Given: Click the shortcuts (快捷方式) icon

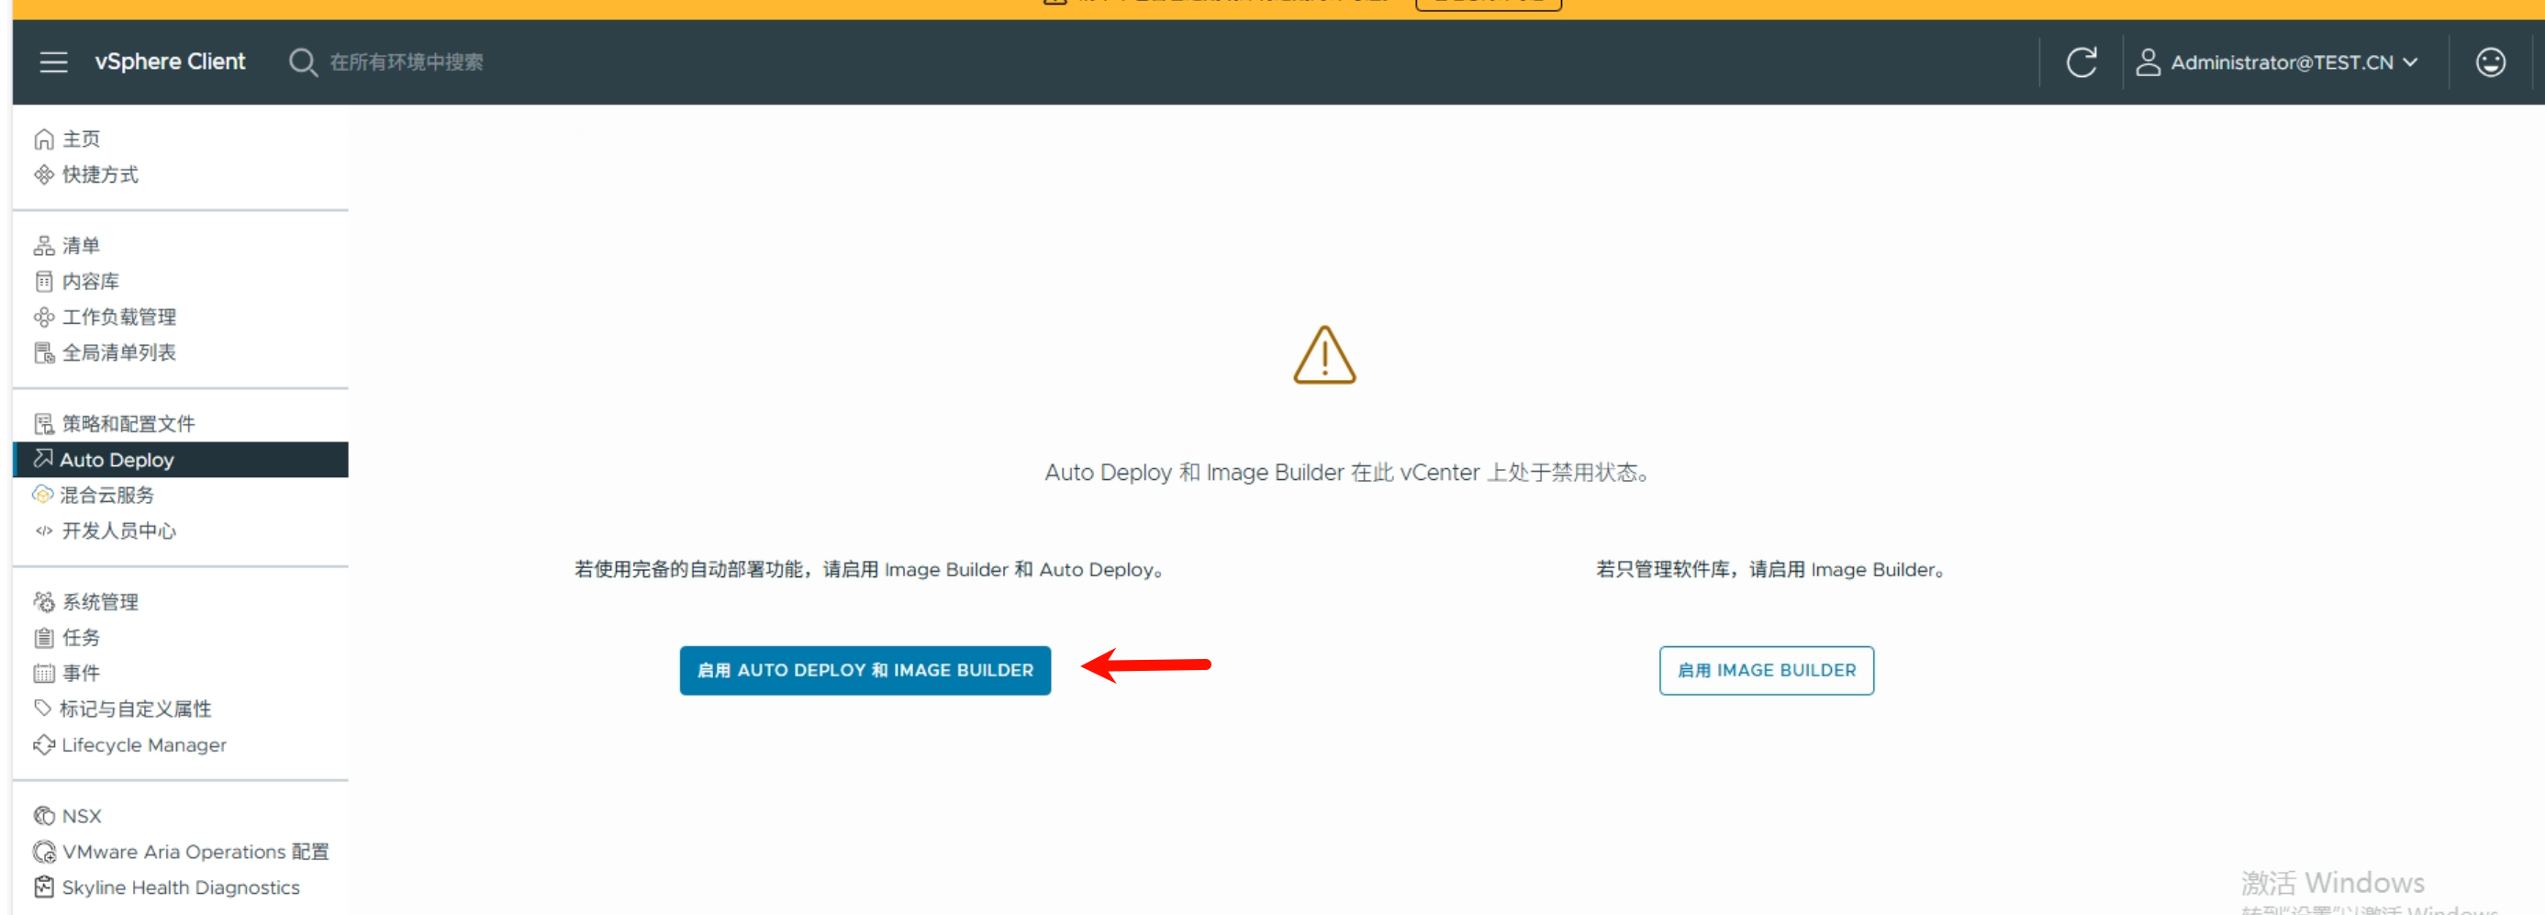Looking at the screenshot, I should click(x=43, y=175).
